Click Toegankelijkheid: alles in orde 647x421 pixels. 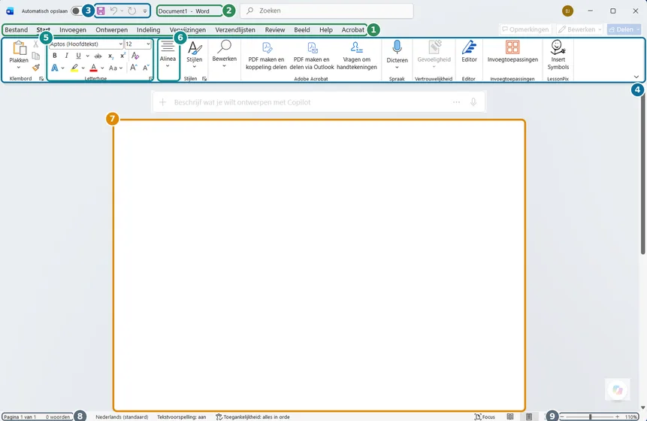[x=252, y=417]
